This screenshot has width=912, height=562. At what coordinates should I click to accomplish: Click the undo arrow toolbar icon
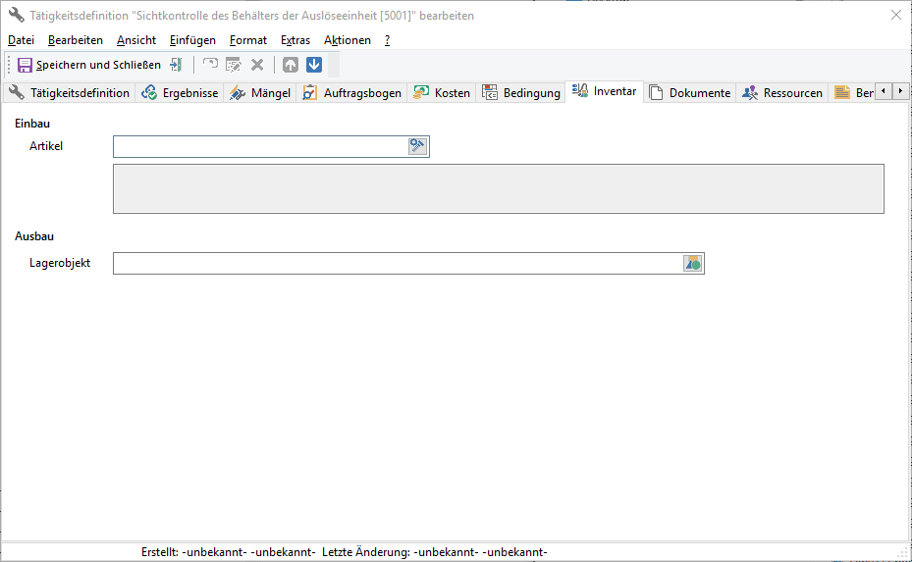point(210,65)
